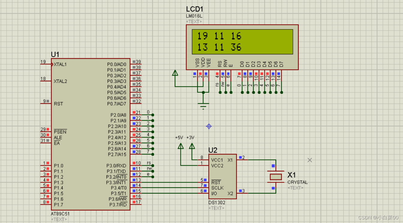Click the P2.0/A8 pin label
The image size is (403, 223).
click(x=118, y=115)
